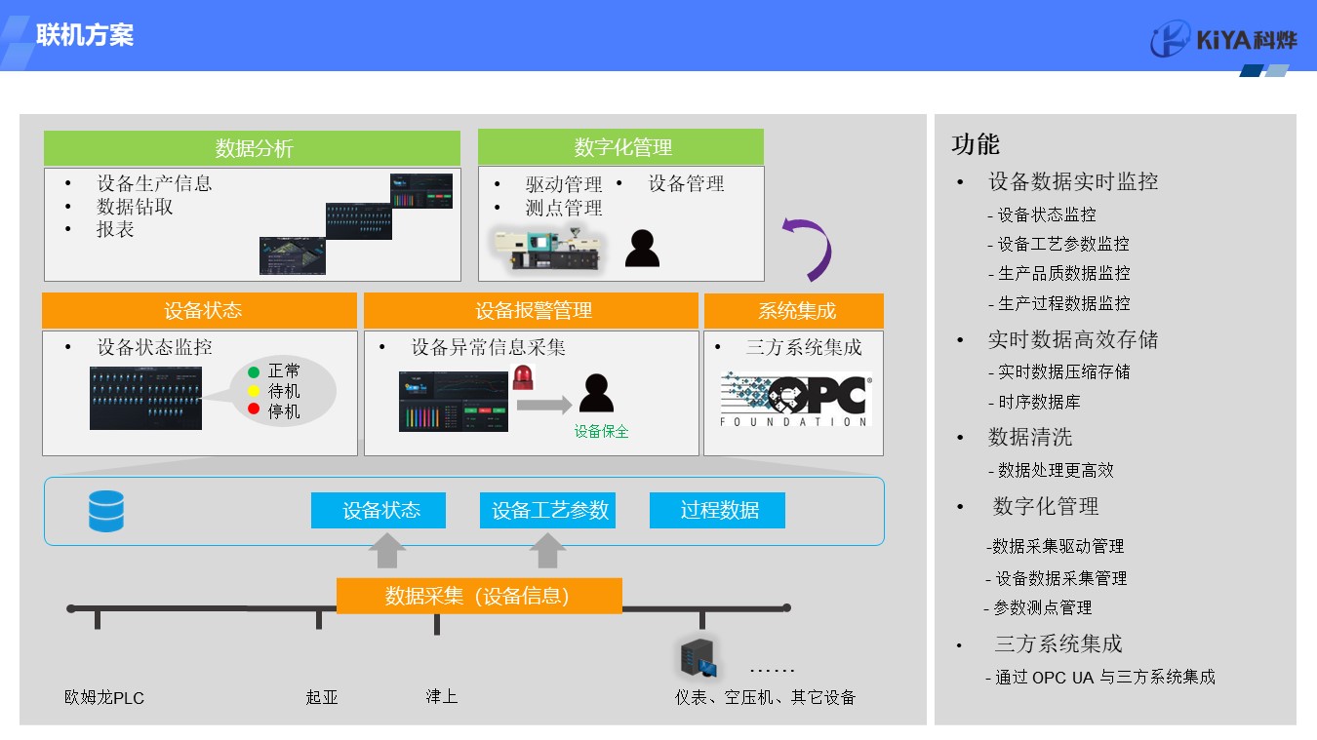Click the device status monitoring dashboard thumbnail
The height and width of the screenshot is (740, 1317).
click(x=145, y=398)
